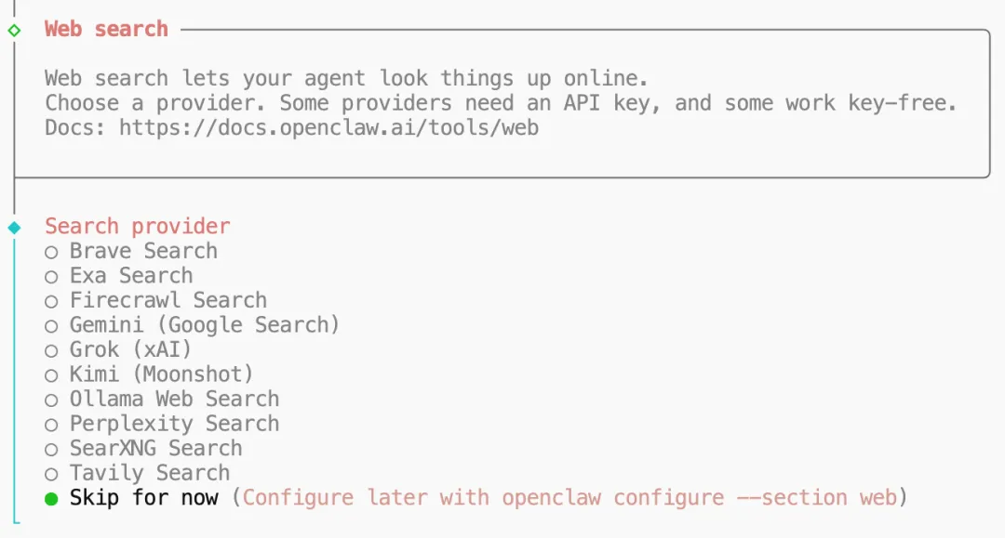Click the Search provider prompt title

pyautogui.click(x=137, y=226)
